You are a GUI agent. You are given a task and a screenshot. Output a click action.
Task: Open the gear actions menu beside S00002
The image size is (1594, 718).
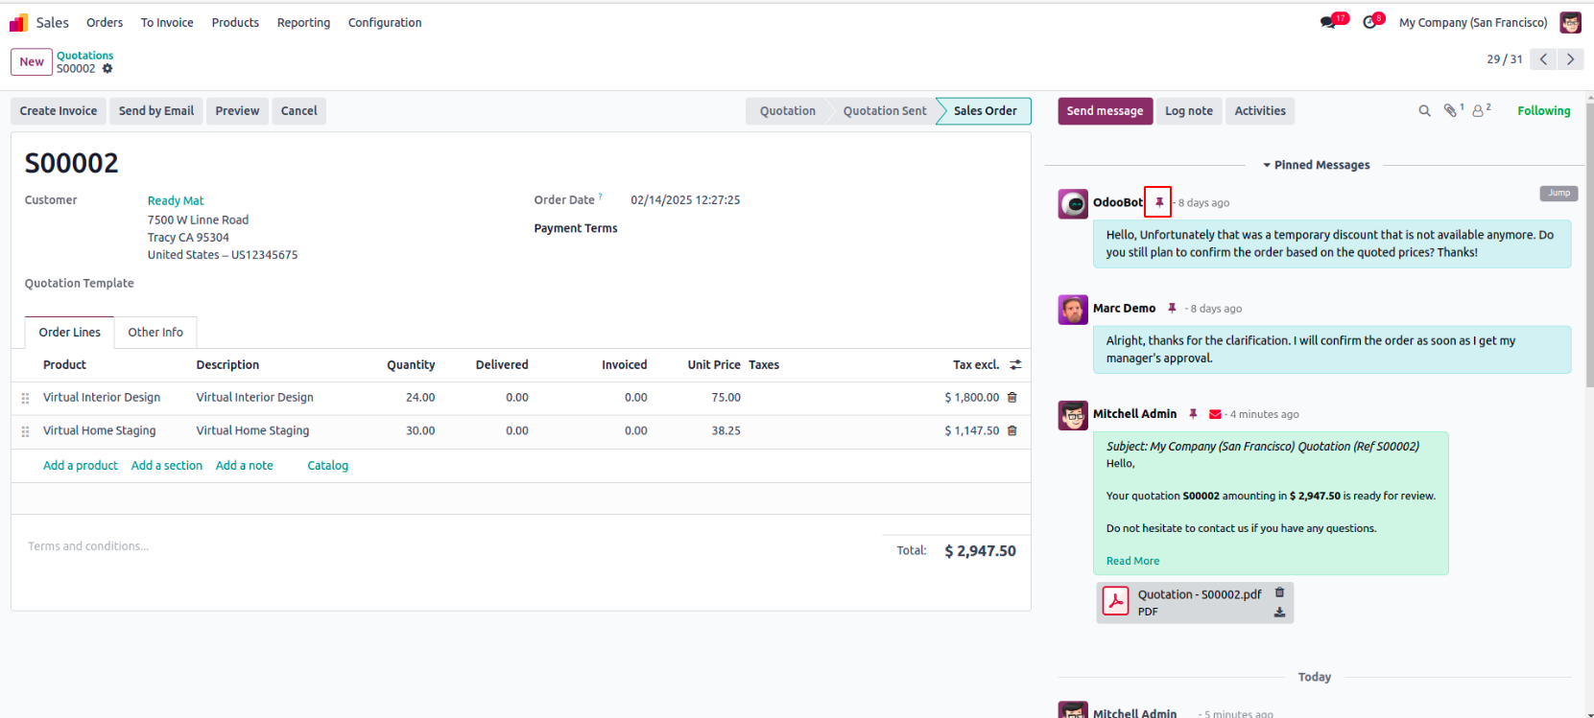tap(107, 69)
